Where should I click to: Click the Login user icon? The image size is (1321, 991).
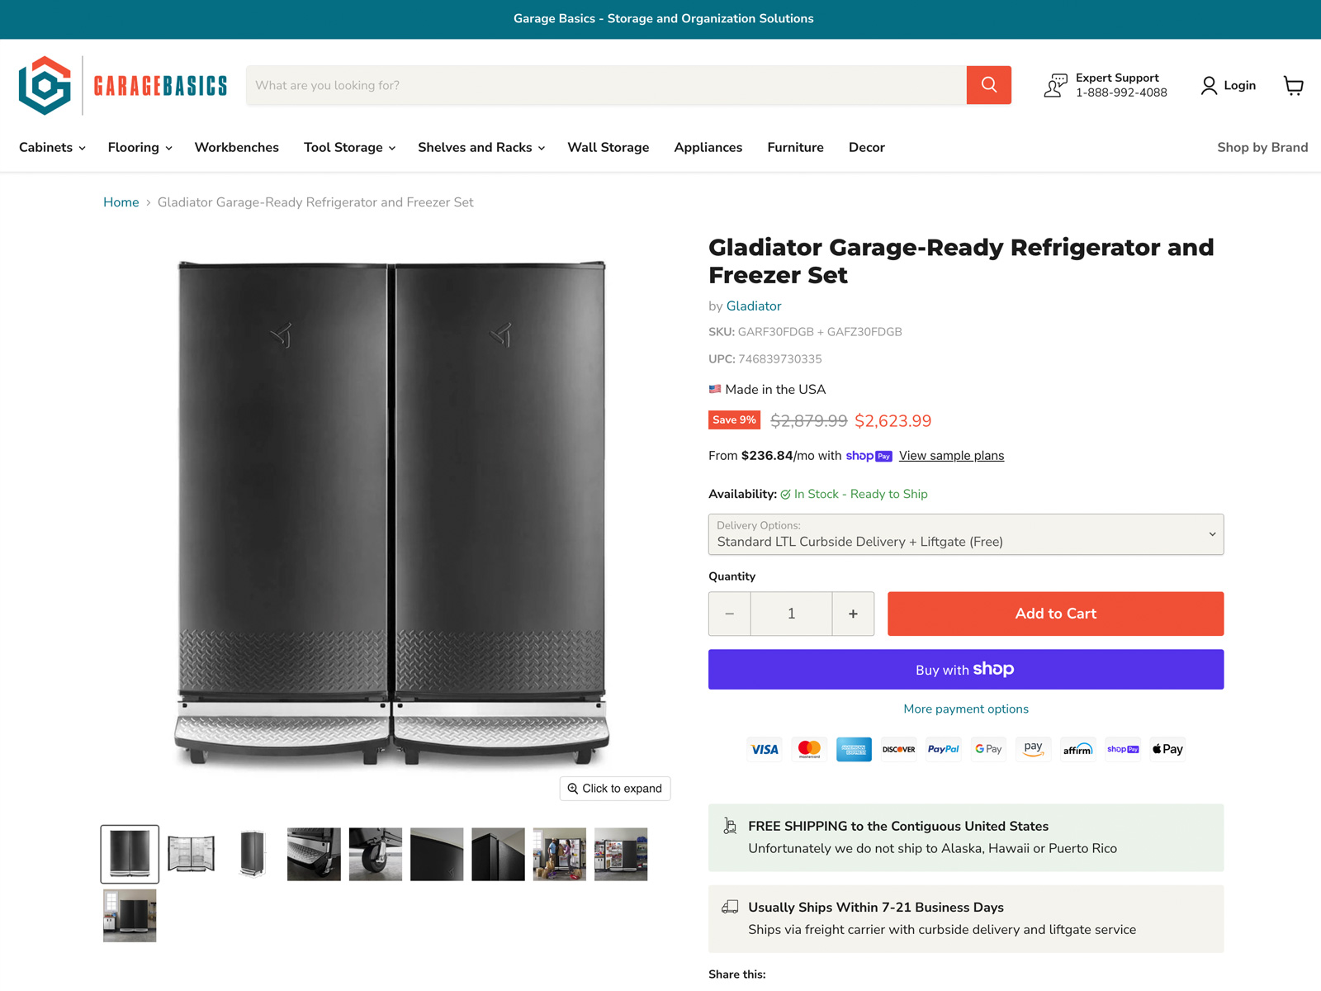[1209, 85]
